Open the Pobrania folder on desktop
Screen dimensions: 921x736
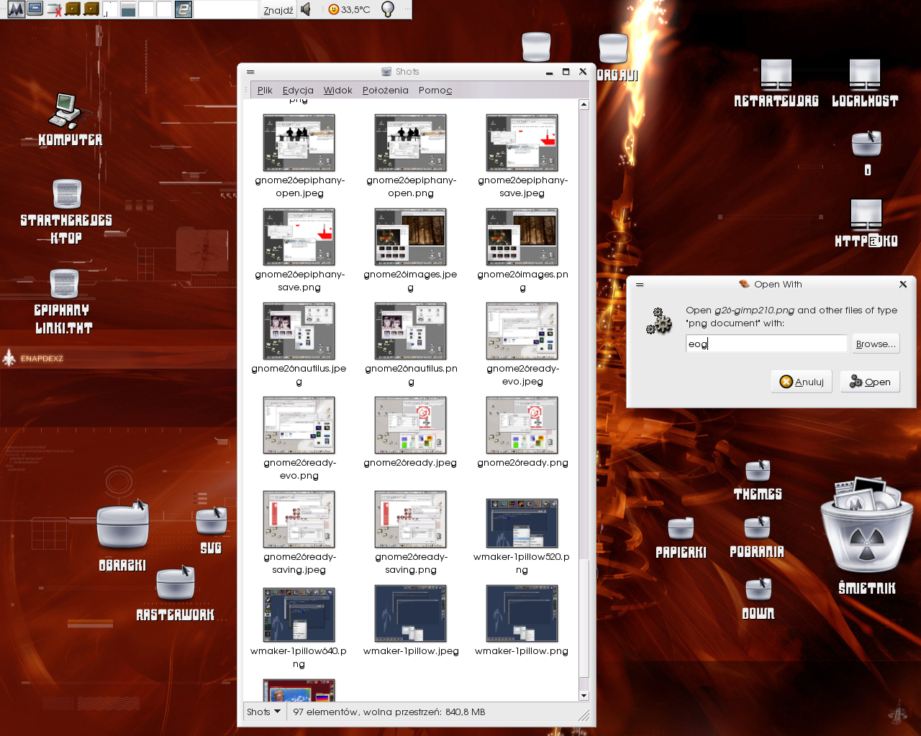[757, 529]
